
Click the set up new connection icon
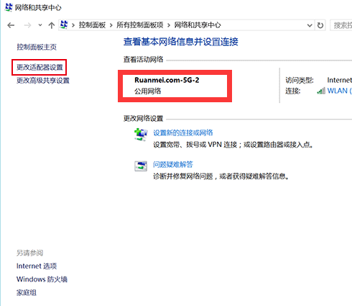[x=141, y=135]
